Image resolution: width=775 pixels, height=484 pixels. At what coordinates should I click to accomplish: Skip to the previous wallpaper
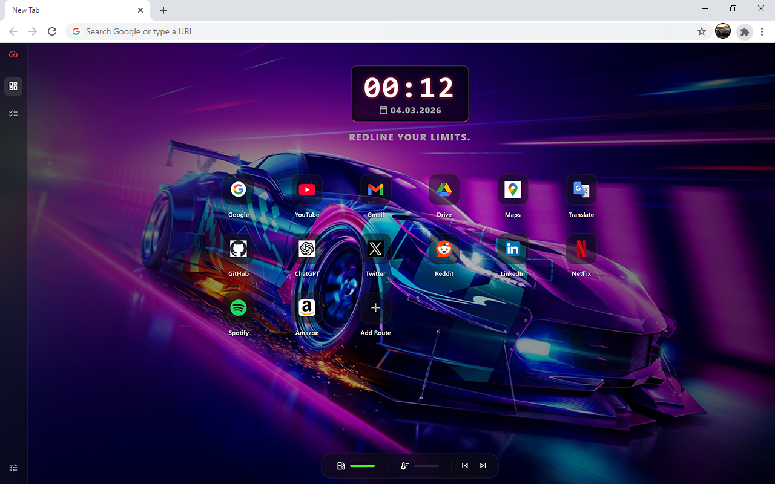pyautogui.click(x=465, y=466)
